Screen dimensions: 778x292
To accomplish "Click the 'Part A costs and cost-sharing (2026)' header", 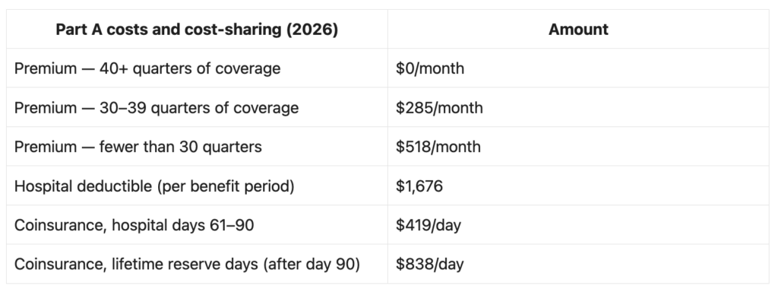I will pos(197,30).
